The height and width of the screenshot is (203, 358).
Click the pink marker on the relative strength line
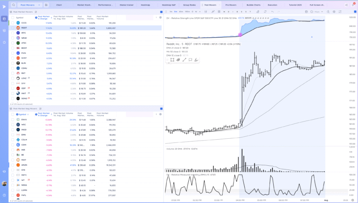[240, 34]
